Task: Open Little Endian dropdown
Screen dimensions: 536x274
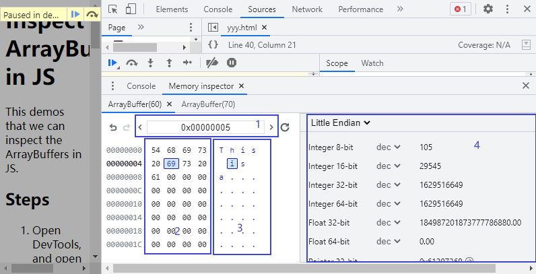Action: pos(341,123)
